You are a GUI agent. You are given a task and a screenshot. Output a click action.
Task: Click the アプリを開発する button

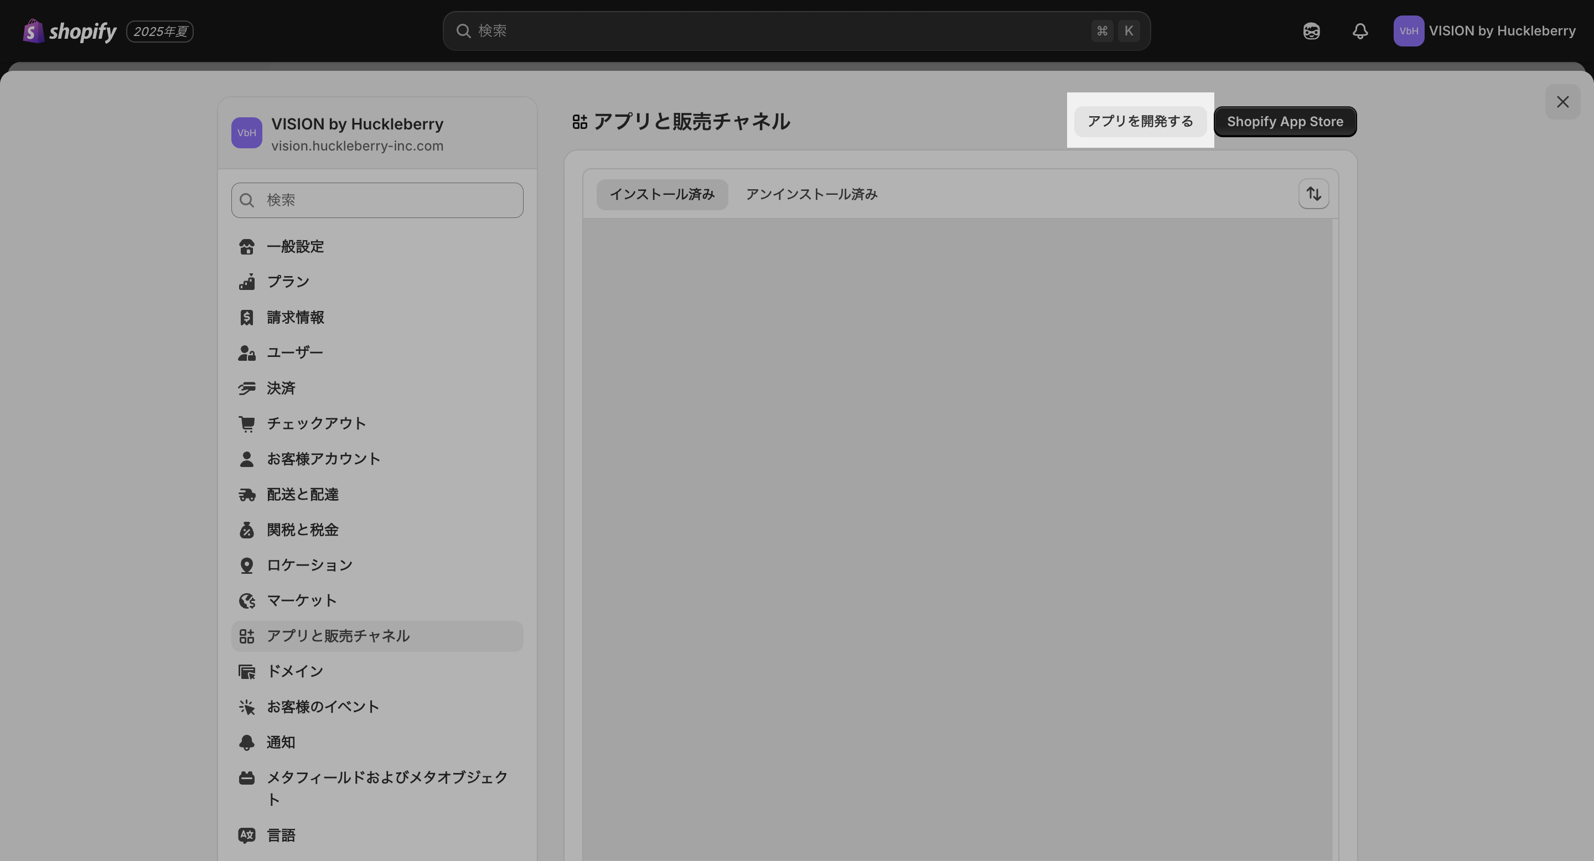[1140, 121]
